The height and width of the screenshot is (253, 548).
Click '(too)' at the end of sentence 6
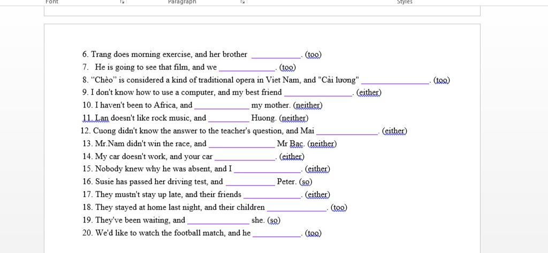(x=313, y=55)
